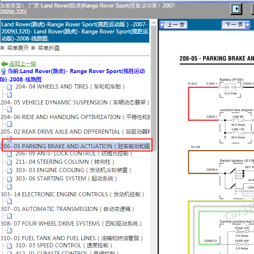Click page icon beside 211-04 STEERING COLUMN
The width and height of the screenshot is (254, 254).
pos(10,162)
